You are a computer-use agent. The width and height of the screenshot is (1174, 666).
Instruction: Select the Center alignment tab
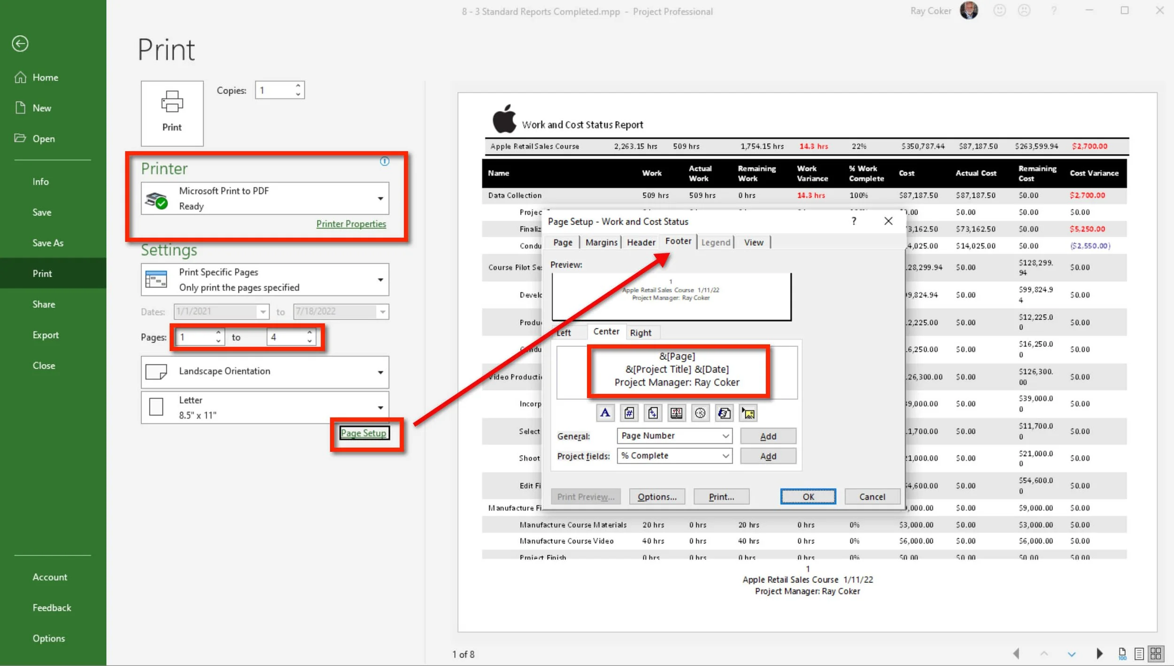click(x=606, y=332)
